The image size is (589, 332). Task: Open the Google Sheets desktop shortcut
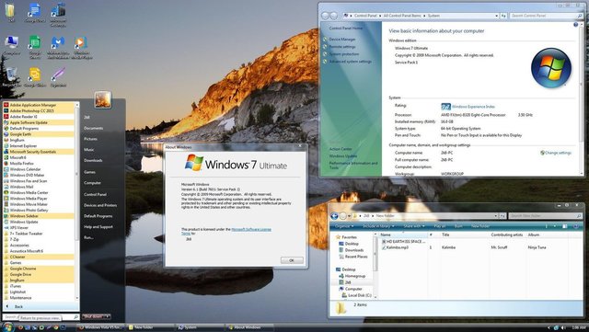35,47
